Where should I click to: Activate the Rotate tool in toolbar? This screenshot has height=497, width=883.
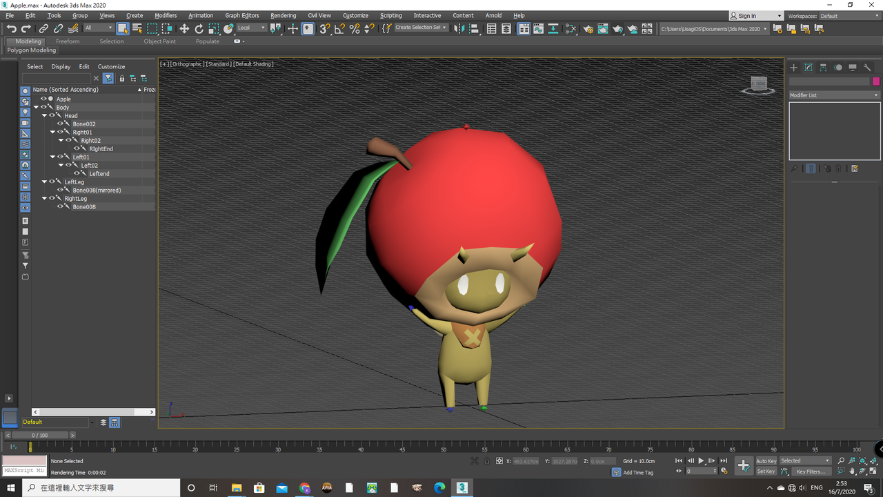[x=199, y=28]
